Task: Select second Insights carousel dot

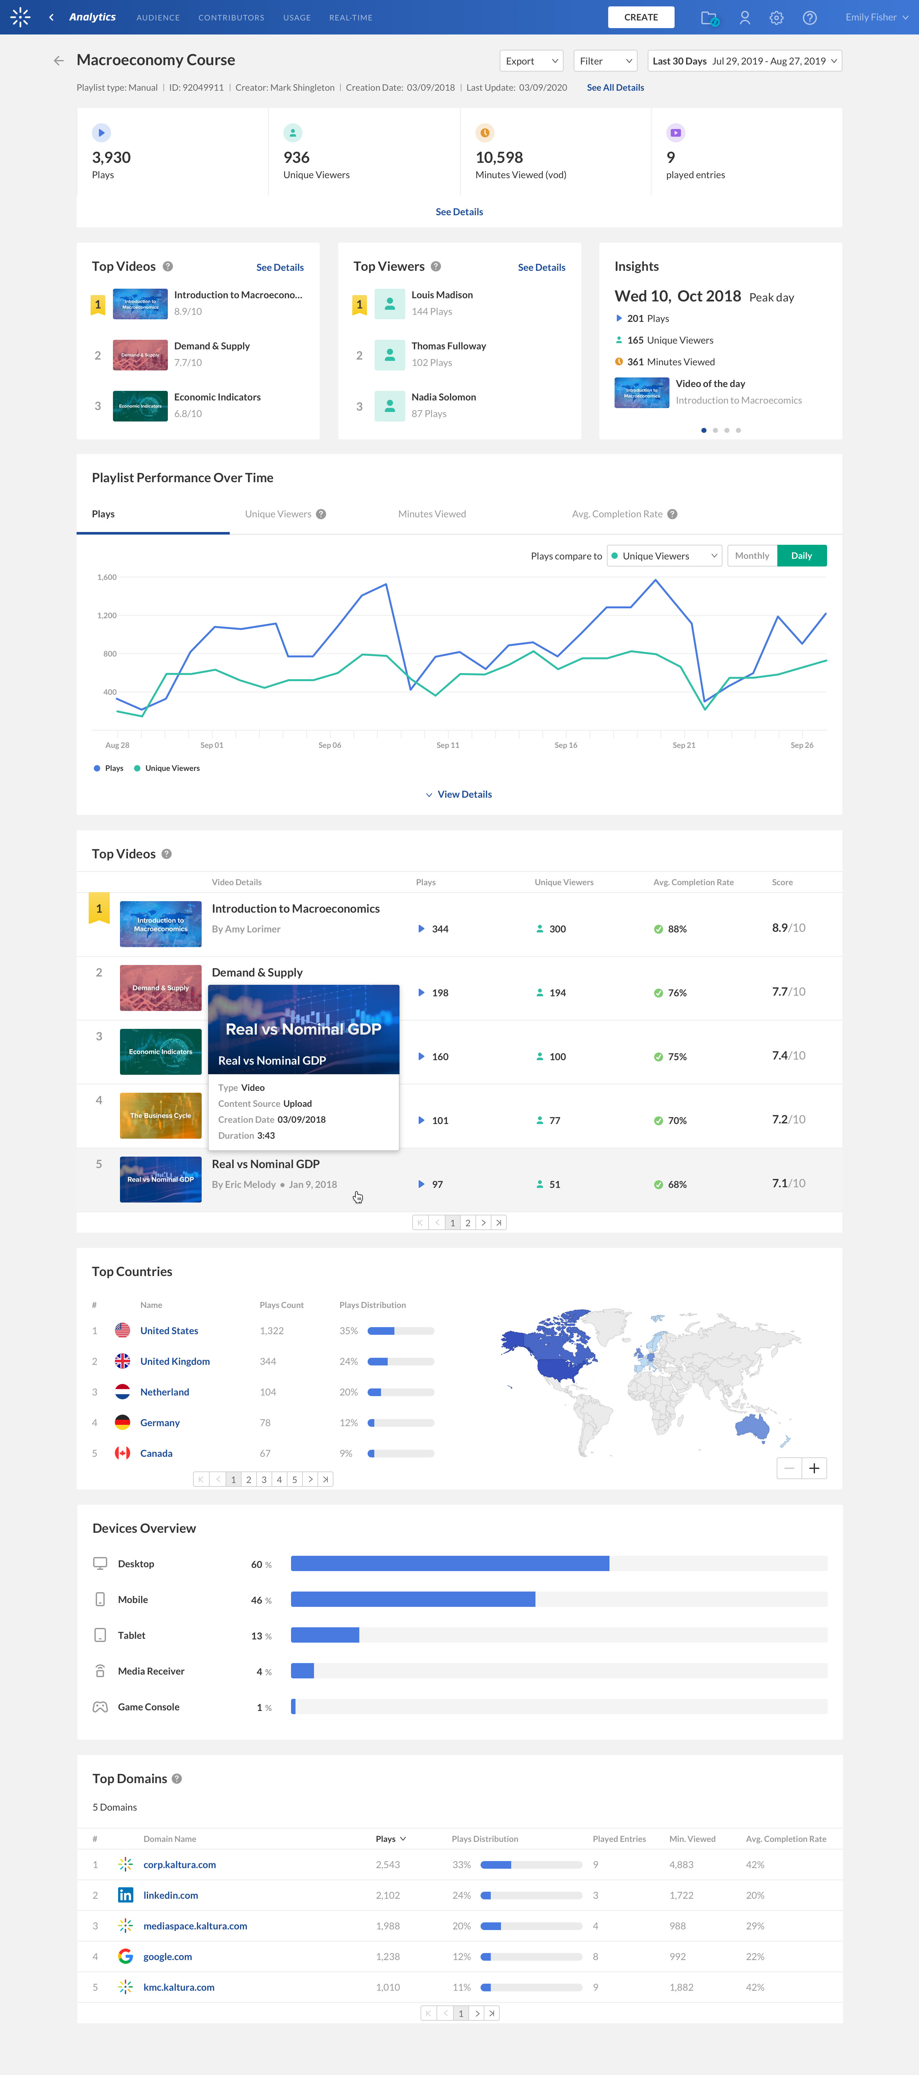Action: (x=715, y=430)
